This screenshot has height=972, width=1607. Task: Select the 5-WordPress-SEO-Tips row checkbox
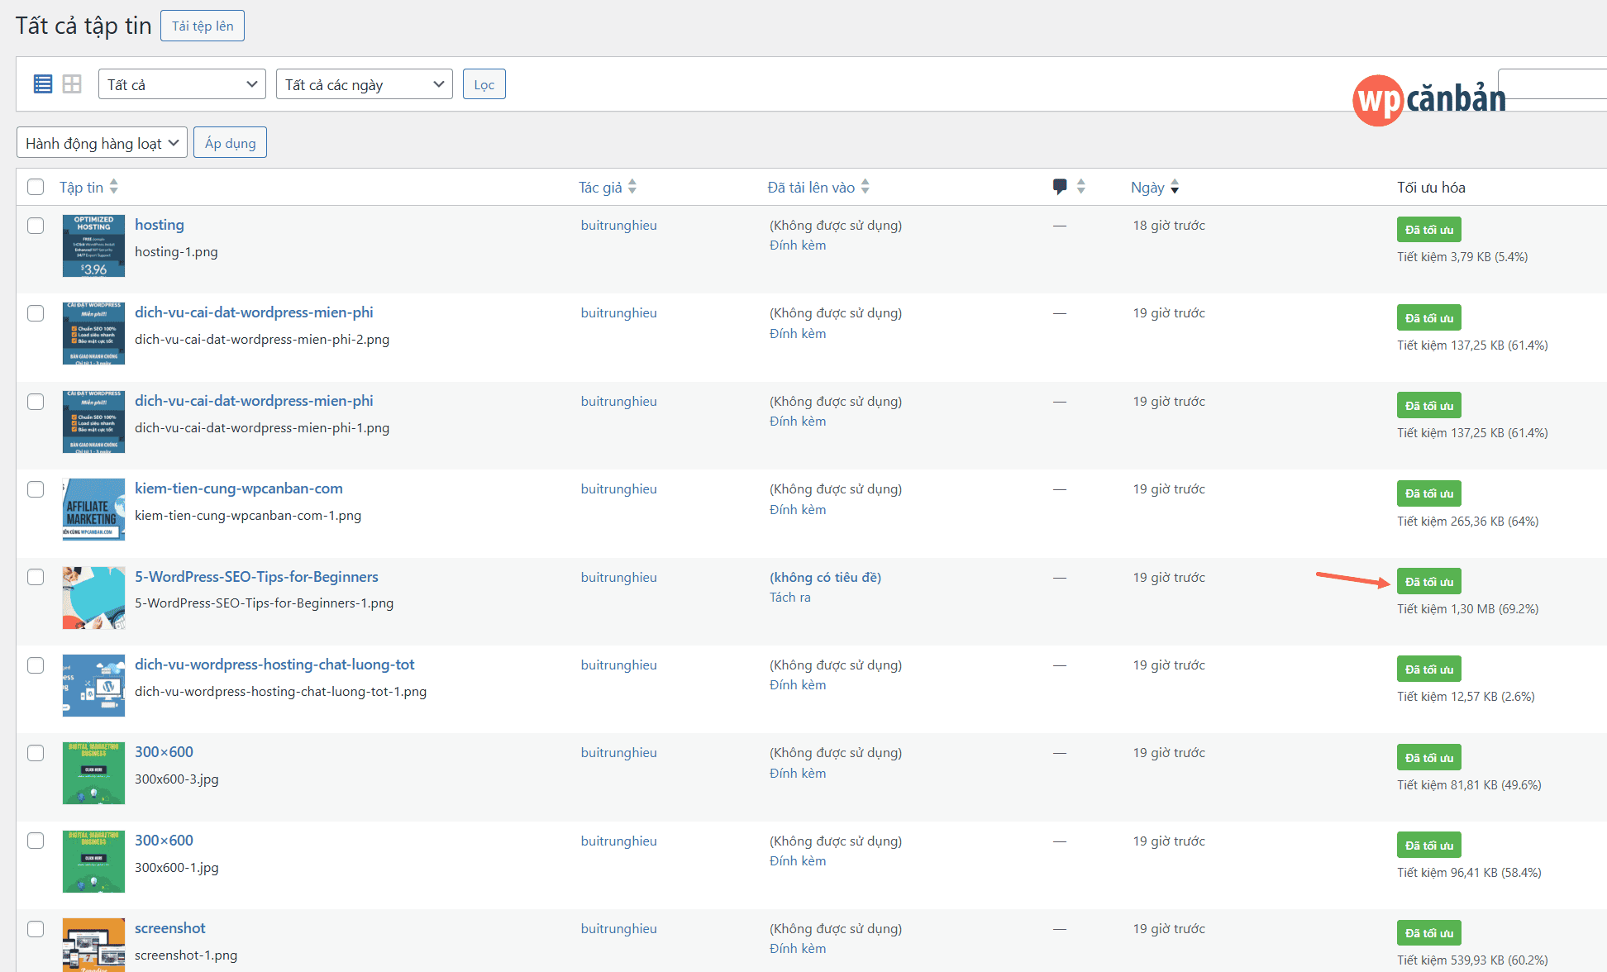click(x=36, y=577)
